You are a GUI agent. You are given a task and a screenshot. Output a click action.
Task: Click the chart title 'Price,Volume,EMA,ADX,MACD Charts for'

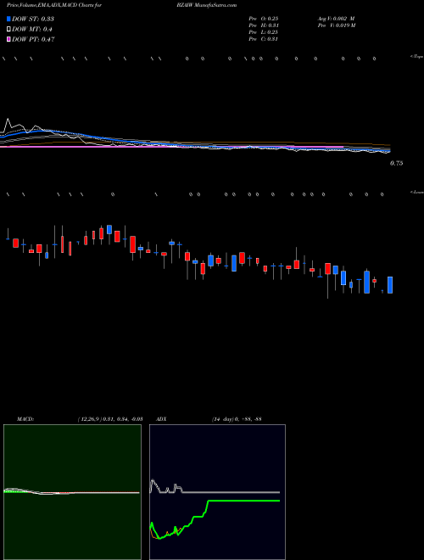(x=54, y=5)
